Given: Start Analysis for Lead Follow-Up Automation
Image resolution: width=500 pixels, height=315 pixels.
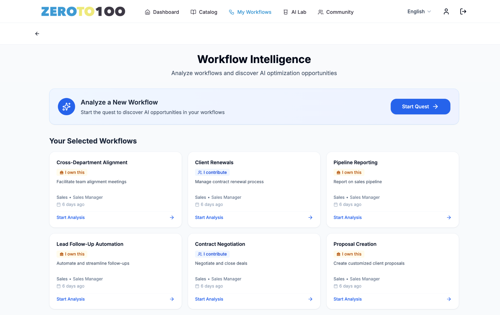Looking at the screenshot, I should [70, 299].
